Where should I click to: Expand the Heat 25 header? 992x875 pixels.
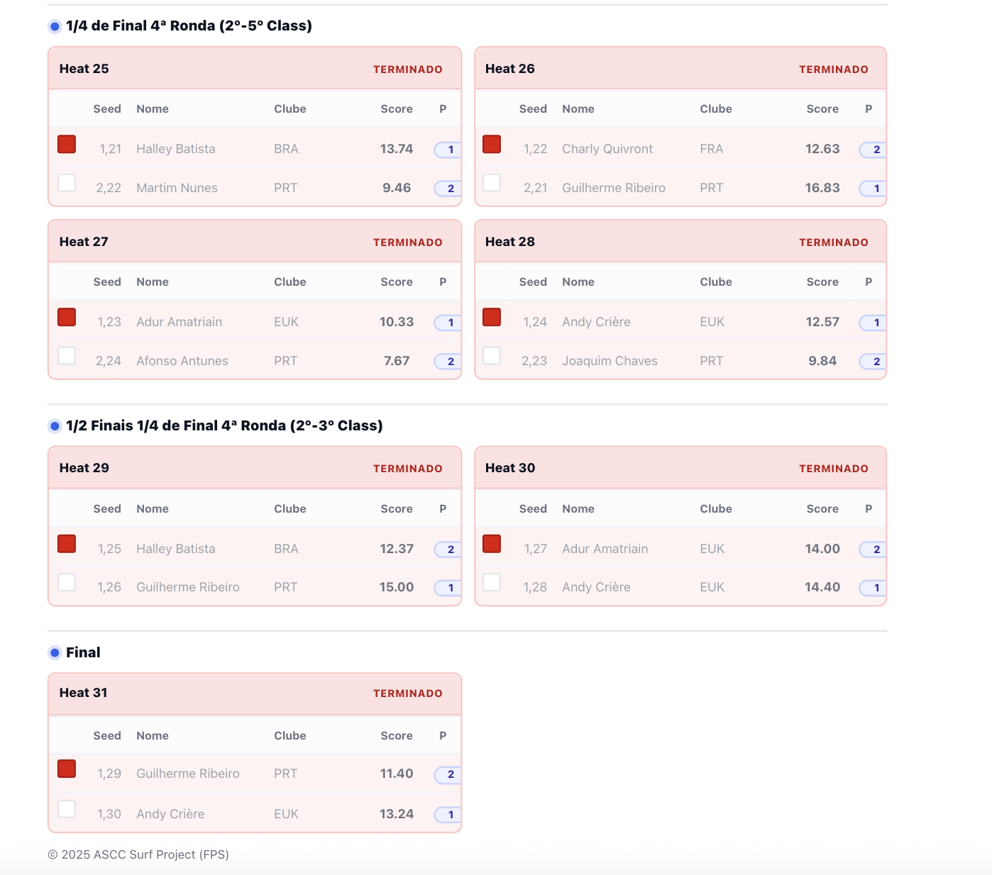point(254,69)
